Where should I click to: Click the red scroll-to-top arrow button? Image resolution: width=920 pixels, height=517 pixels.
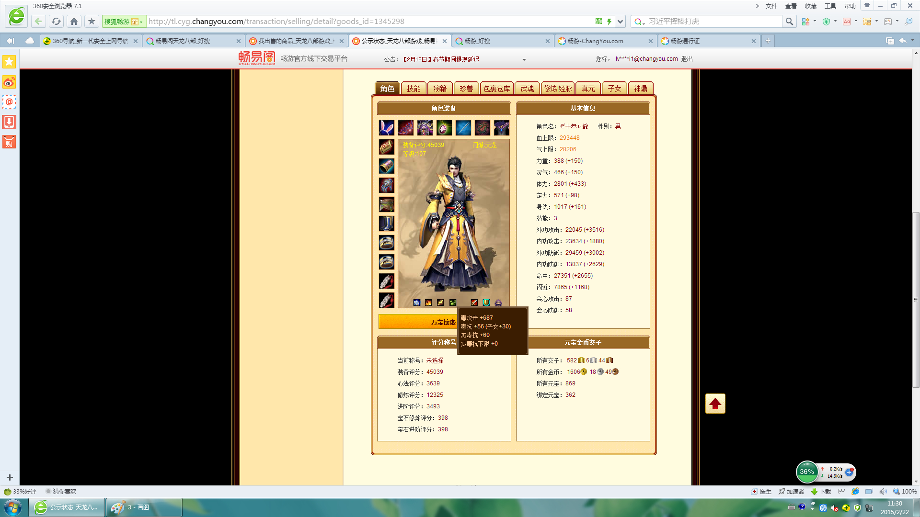715,404
